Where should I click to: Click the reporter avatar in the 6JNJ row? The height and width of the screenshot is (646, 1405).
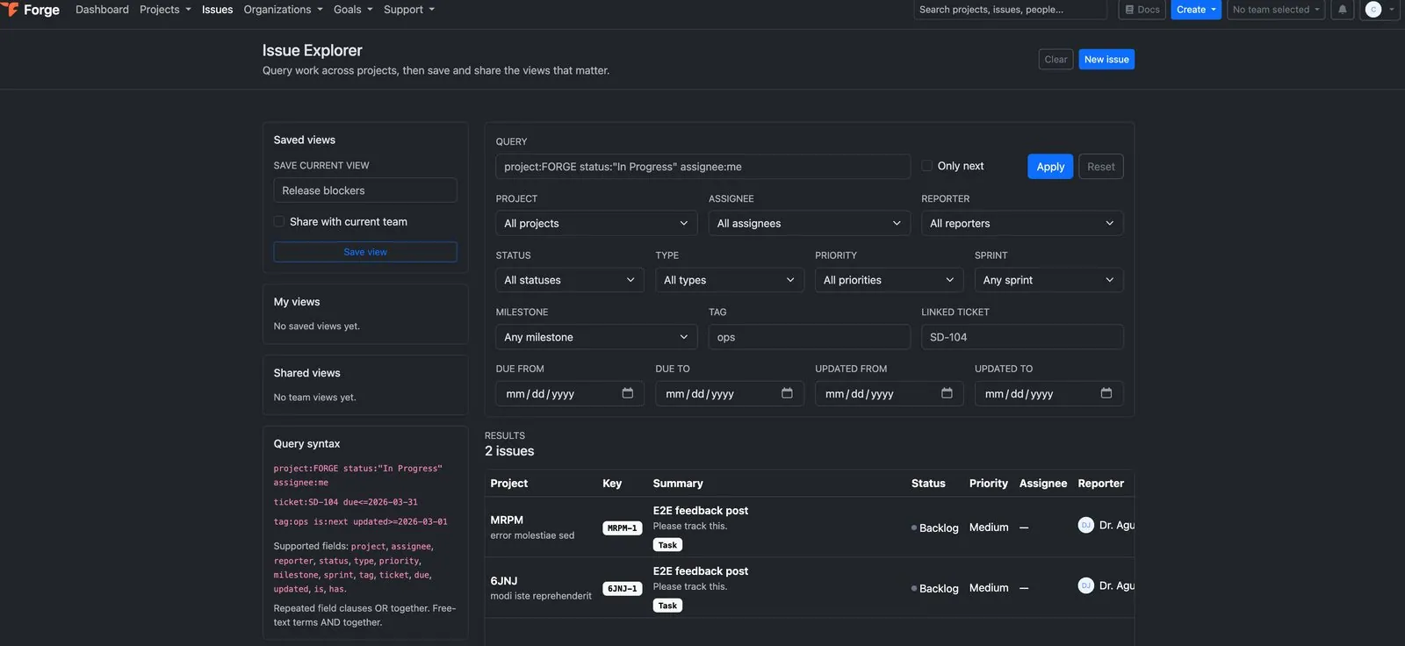pyautogui.click(x=1086, y=585)
